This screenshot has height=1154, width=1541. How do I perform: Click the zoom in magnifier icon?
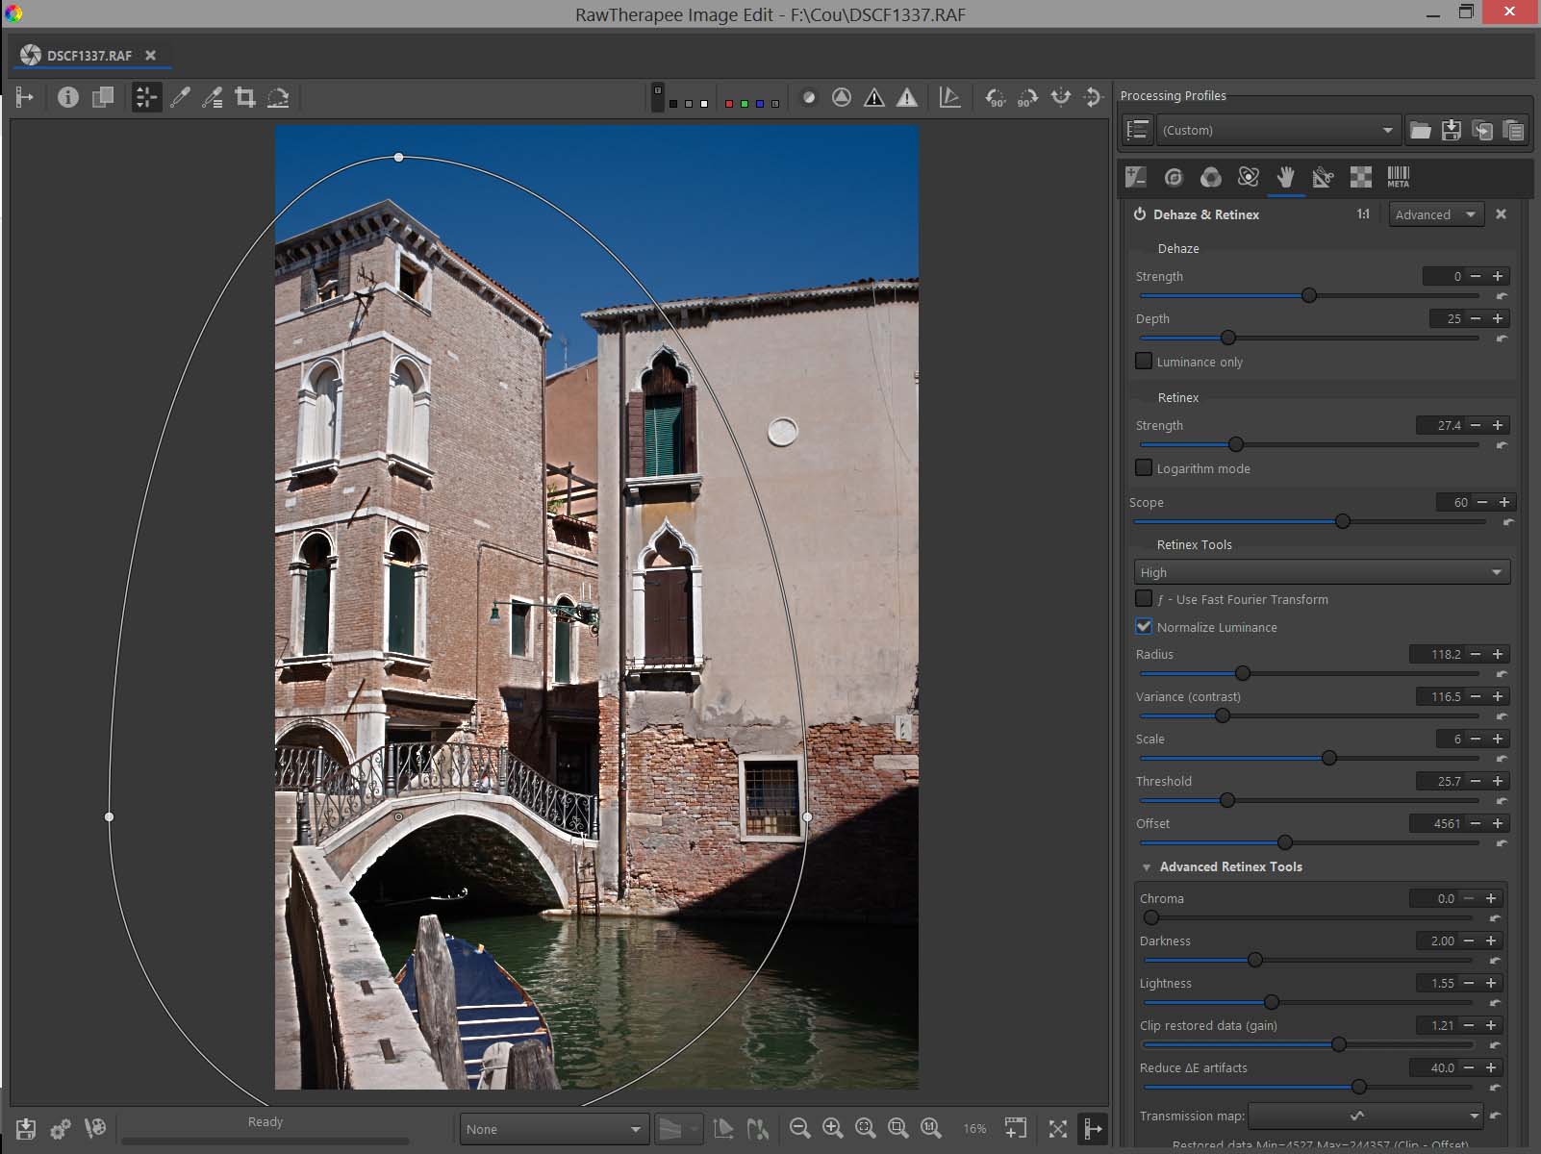[833, 1128]
